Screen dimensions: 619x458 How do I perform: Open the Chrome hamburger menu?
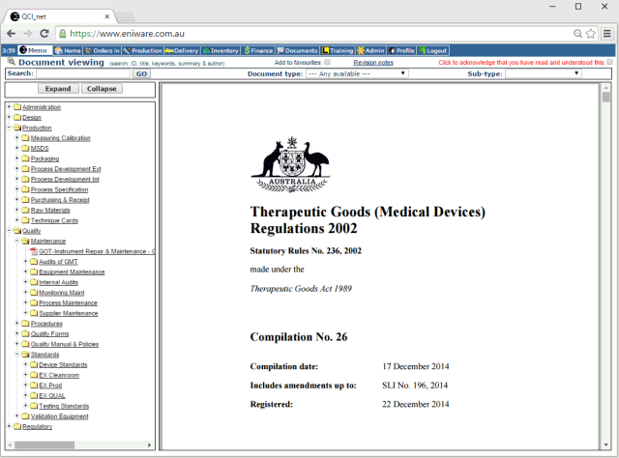(607, 34)
